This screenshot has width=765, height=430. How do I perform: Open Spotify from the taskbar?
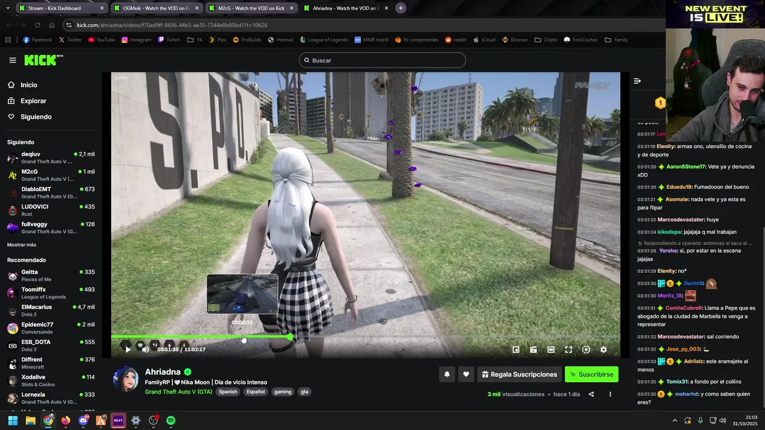click(171, 420)
